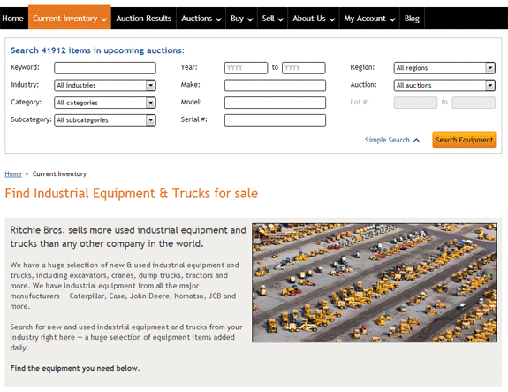Expand the Sell menu
508x392 pixels.
(x=272, y=19)
